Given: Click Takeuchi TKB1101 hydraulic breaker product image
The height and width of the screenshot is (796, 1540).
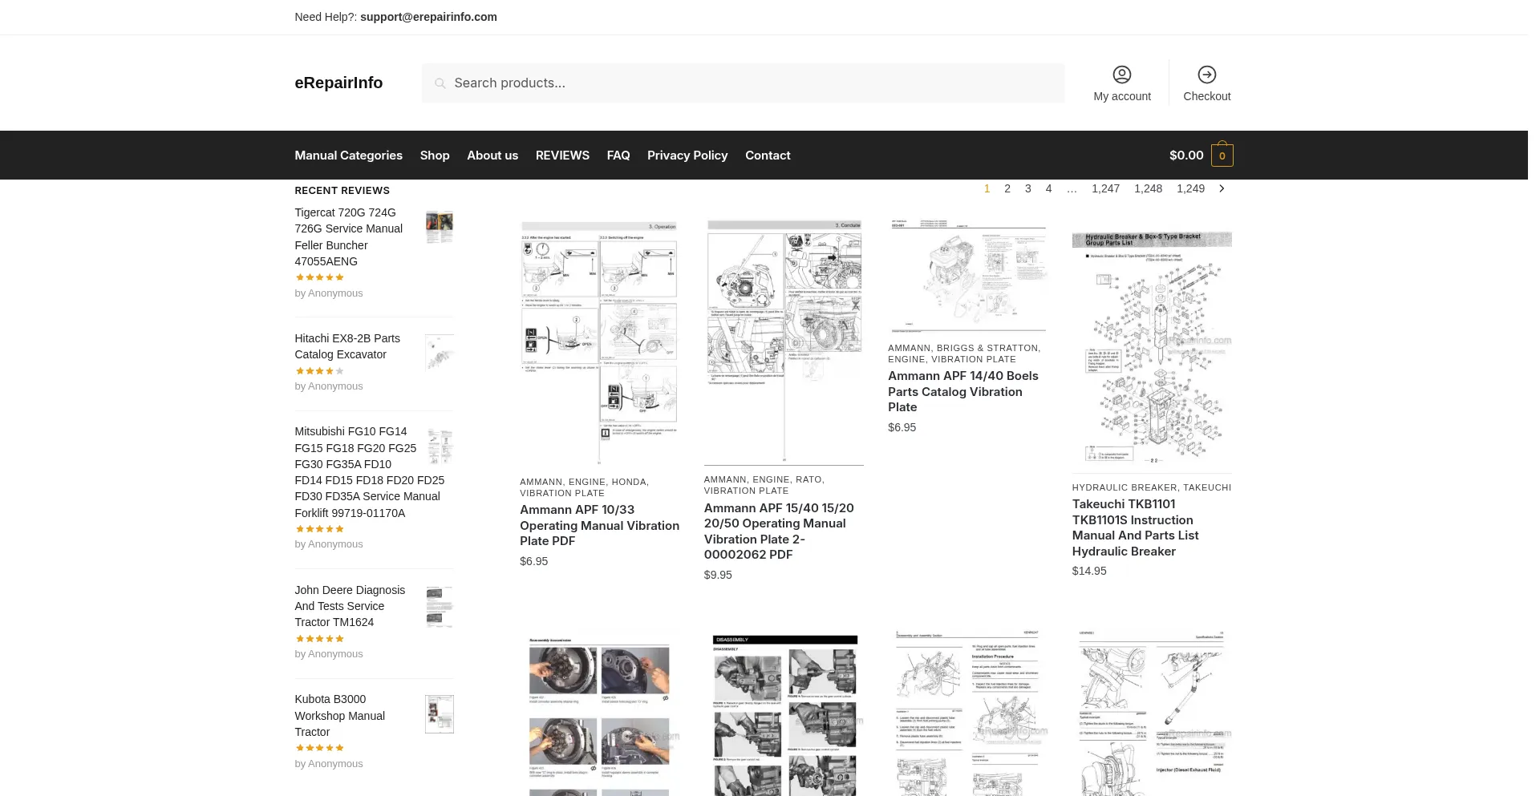Looking at the screenshot, I should tap(1151, 349).
